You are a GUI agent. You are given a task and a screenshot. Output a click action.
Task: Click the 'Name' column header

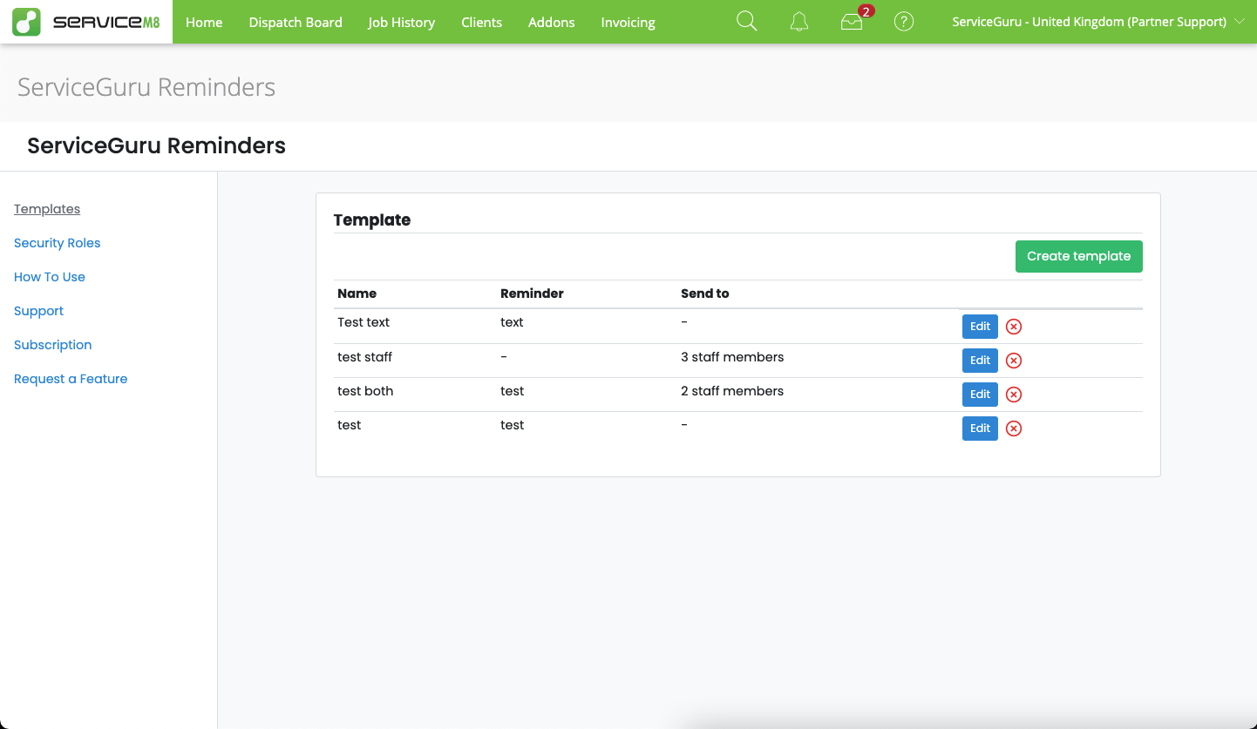pos(357,294)
